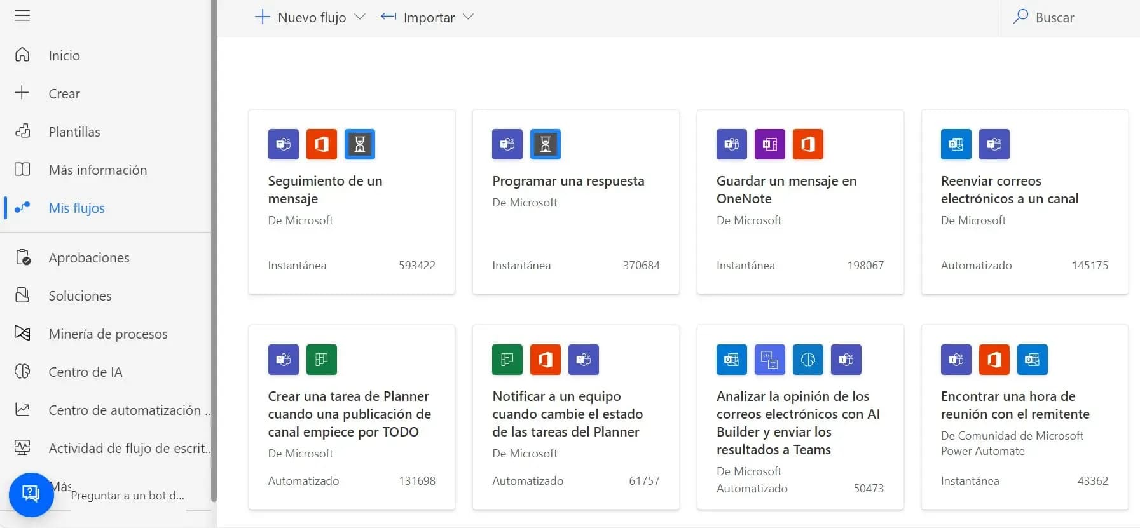
Task: Click the Aprobaciones clipboard icon
Action: (22, 257)
